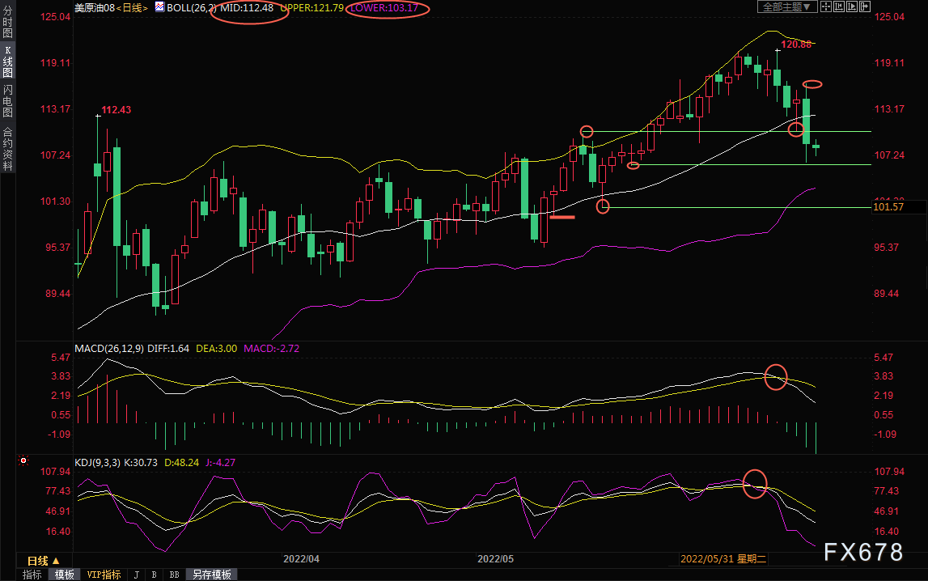The image size is (928, 581).
Task: Toggle the BB template button
Action: (x=174, y=575)
